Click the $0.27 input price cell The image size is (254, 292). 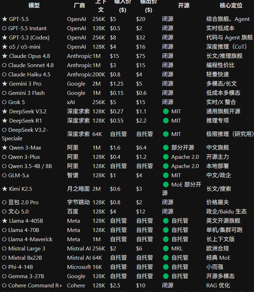(117, 112)
